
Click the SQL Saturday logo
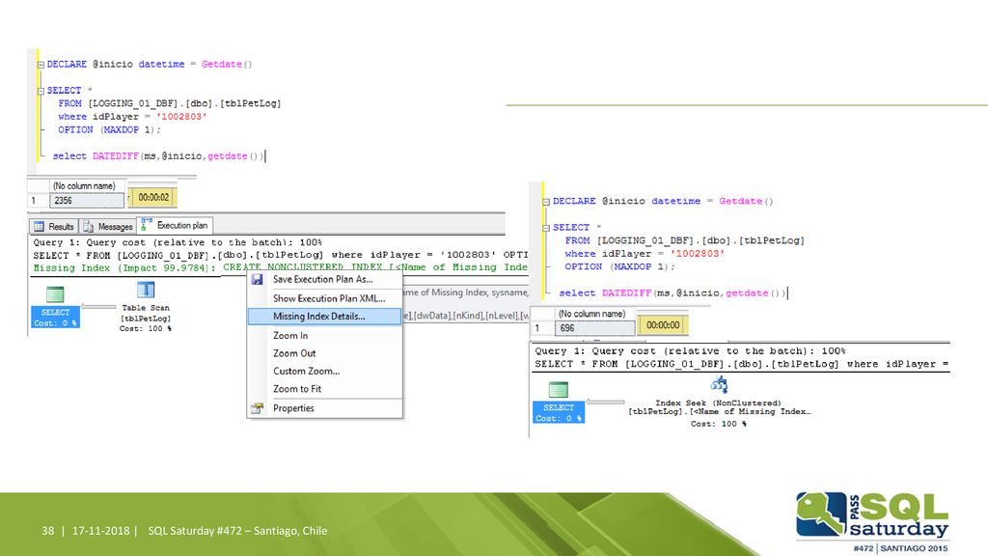pyautogui.click(x=872, y=522)
